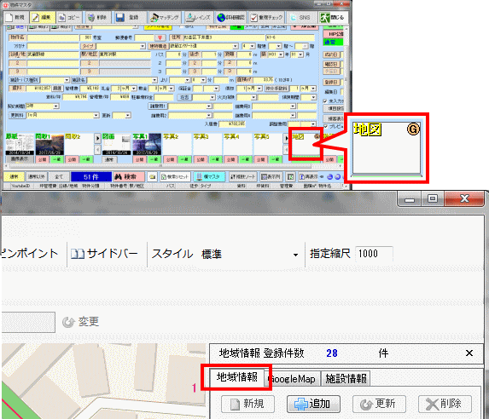Viewport: 489px width, 419px height.
Task: Toggle the checkbox above 項目設定 button
Action: pos(325,101)
